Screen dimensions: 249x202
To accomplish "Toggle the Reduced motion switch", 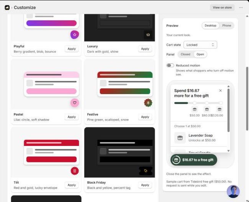I will [170, 65].
